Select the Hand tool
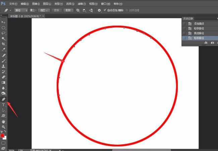The height and width of the screenshot is (151, 218). pos(4,121)
